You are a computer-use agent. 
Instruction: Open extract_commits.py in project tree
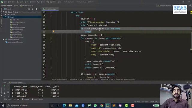click(17, 27)
